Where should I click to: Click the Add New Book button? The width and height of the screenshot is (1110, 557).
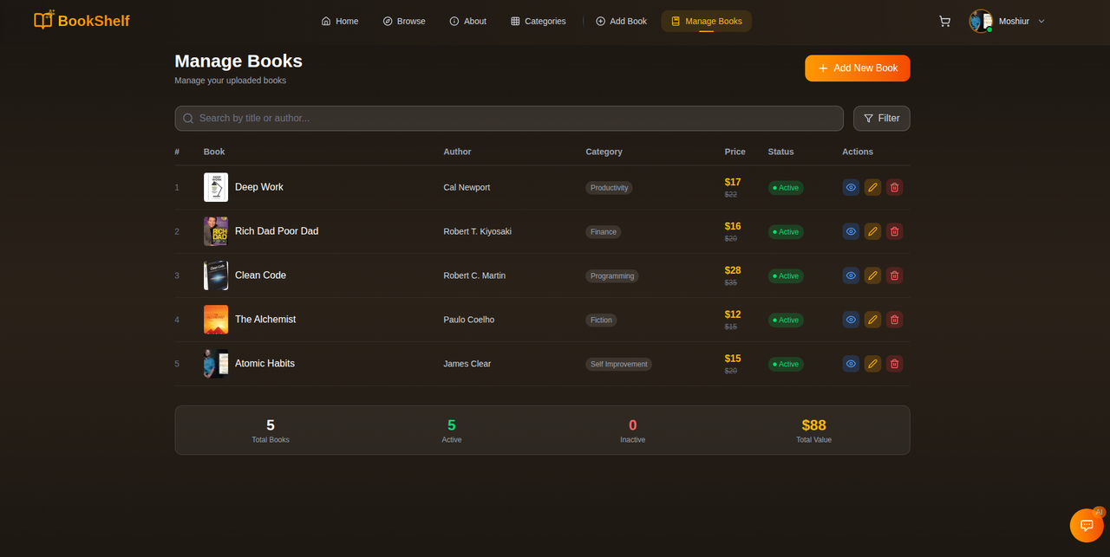(x=857, y=68)
